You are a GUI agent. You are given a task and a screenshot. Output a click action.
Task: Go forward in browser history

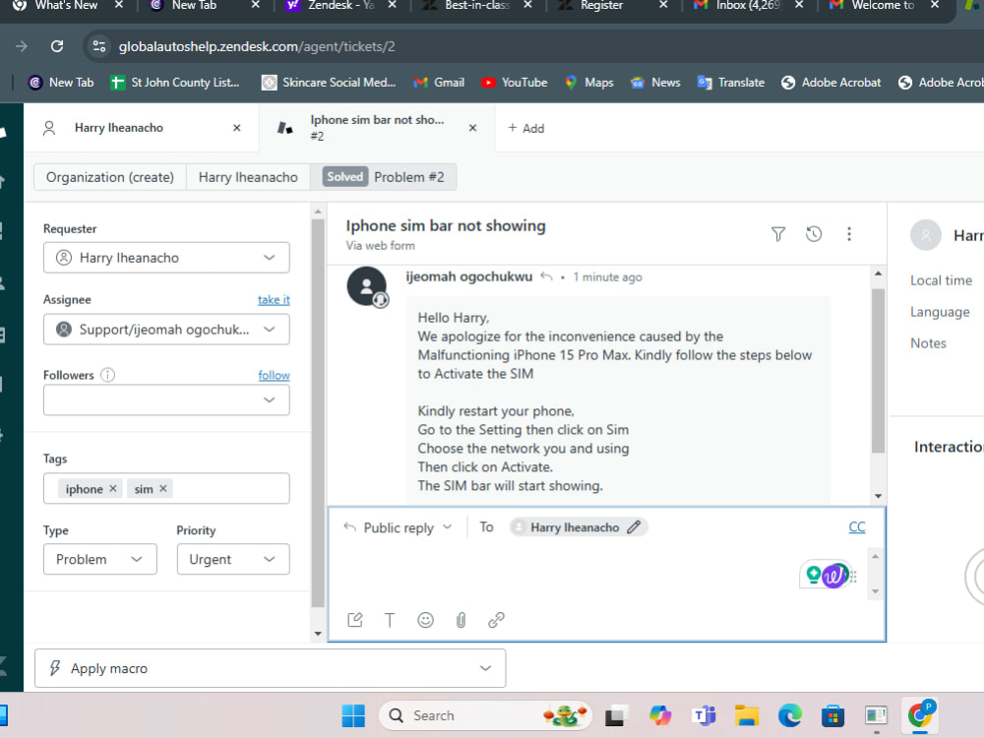pyautogui.click(x=22, y=46)
